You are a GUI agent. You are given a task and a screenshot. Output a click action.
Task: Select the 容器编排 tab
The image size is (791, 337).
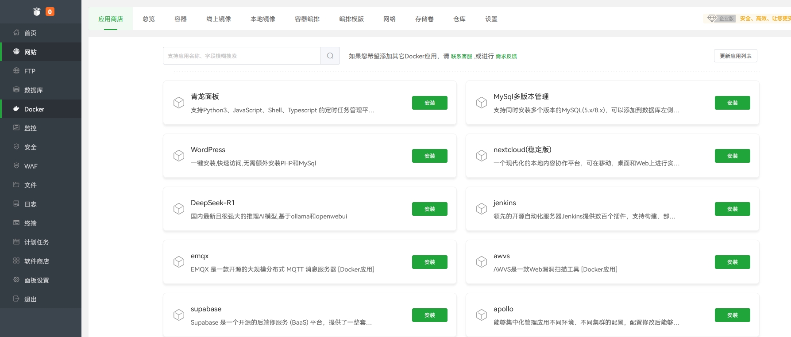point(307,19)
